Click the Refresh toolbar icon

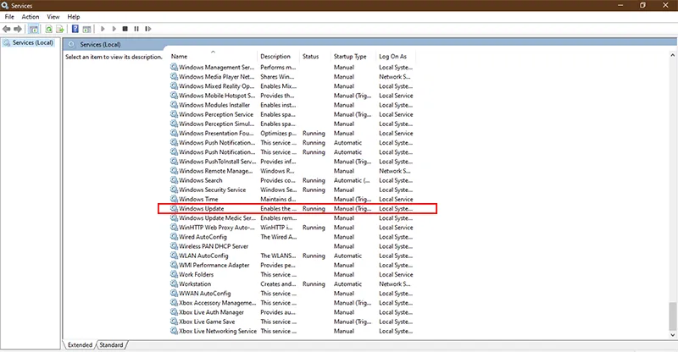(47, 28)
